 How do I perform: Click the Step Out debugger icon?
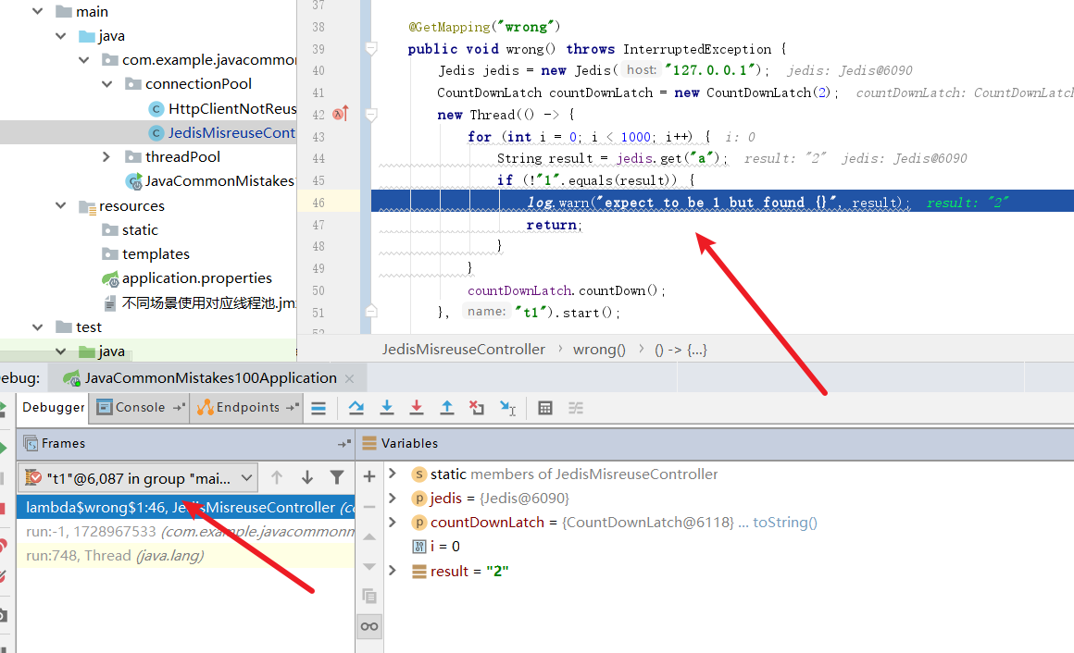tap(446, 408)
